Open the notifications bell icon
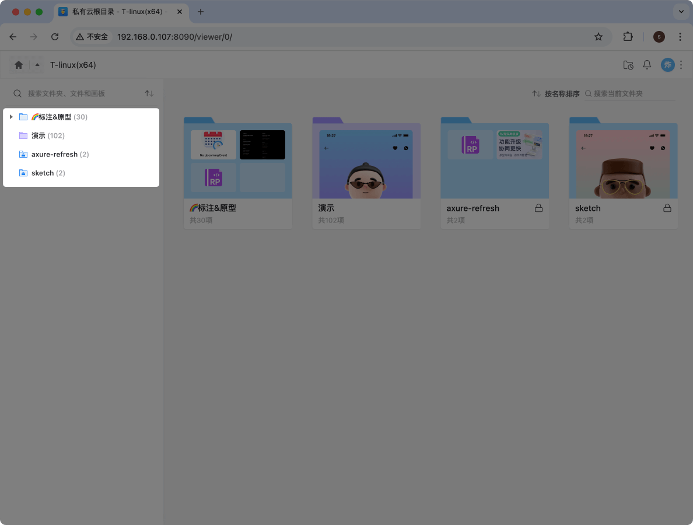 [647, 65]
